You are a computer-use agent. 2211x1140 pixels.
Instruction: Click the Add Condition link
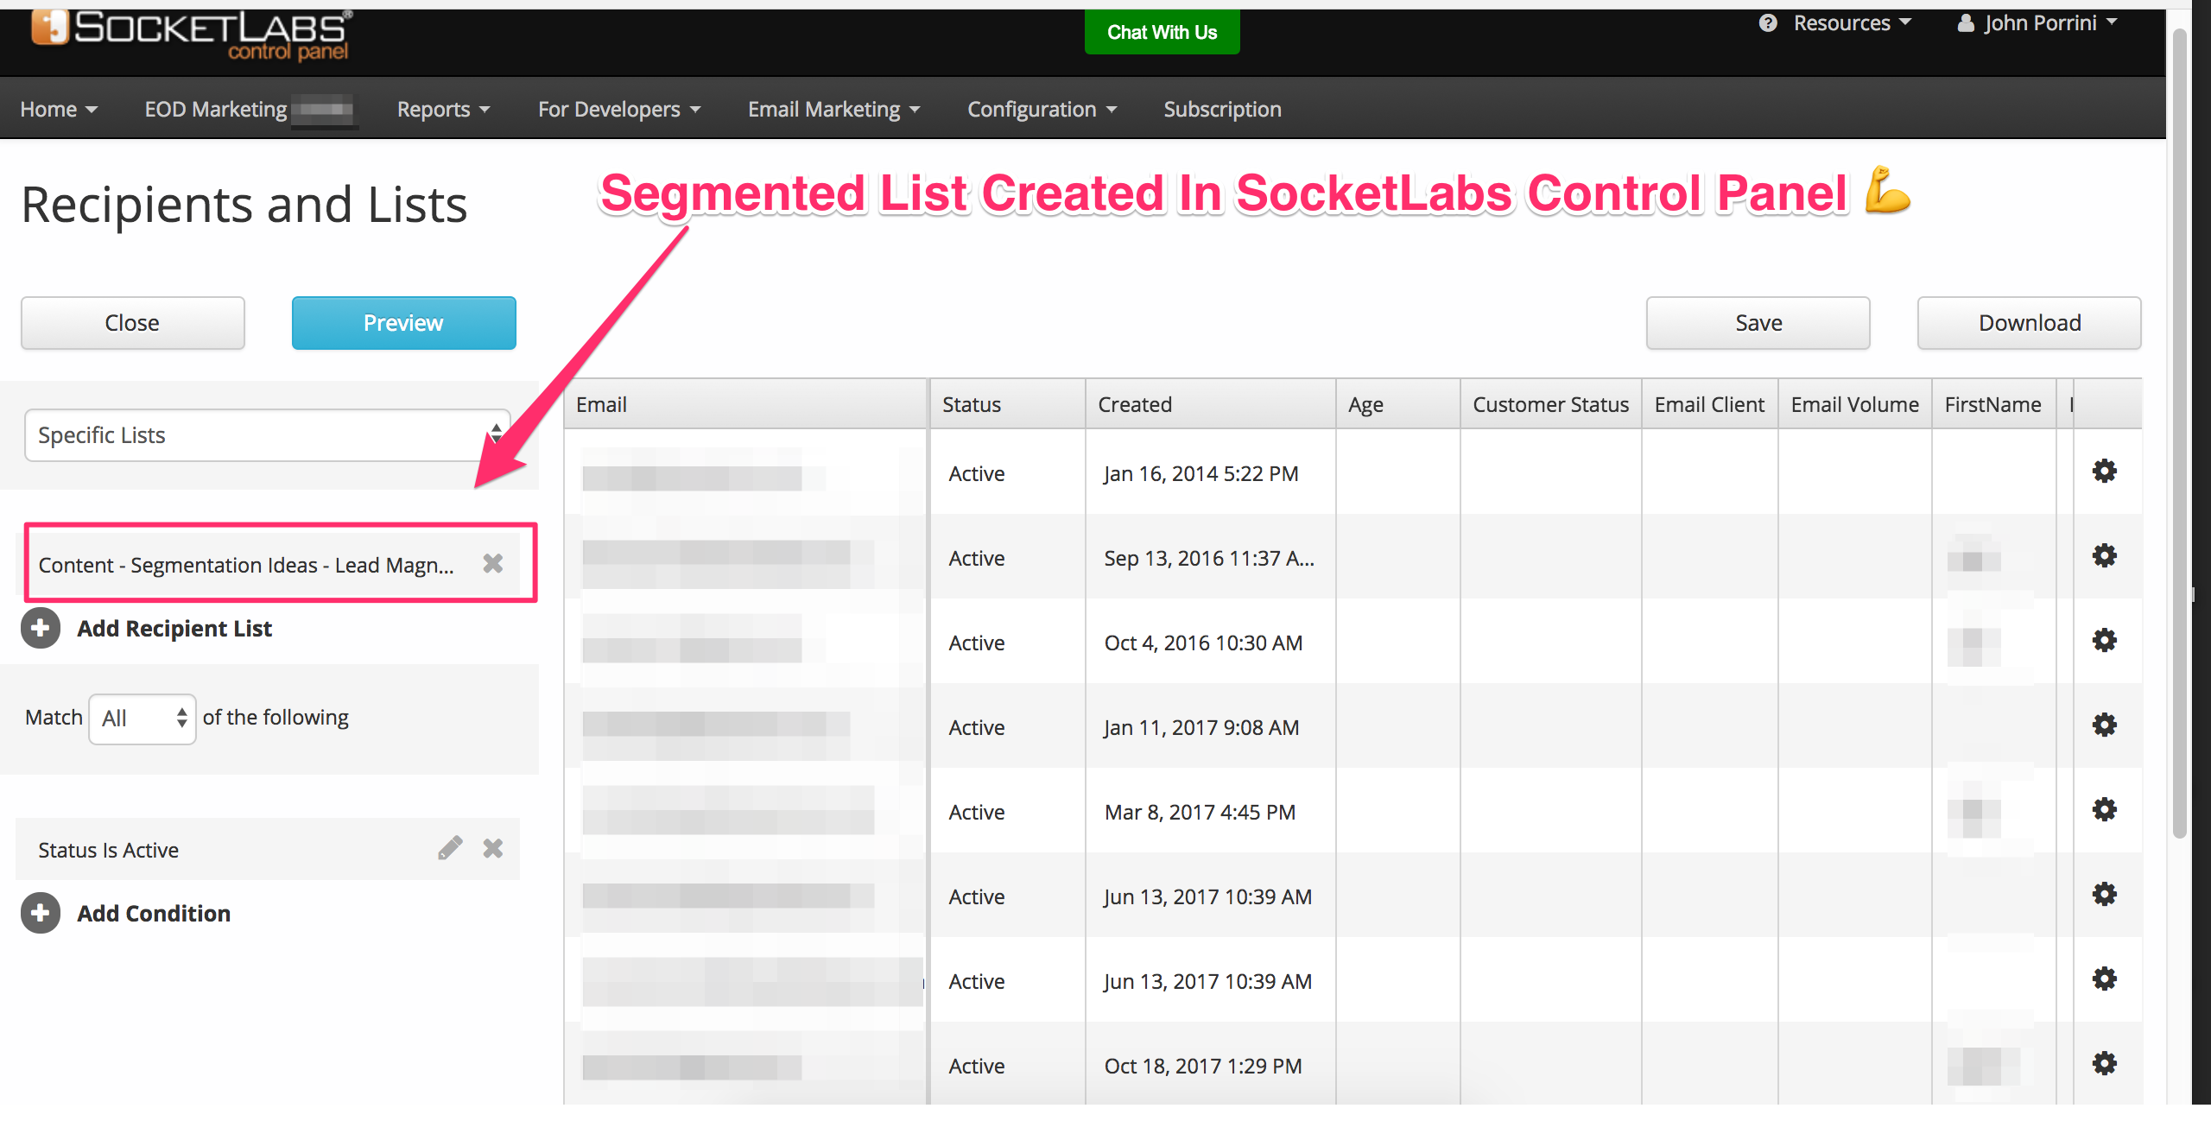154,914
